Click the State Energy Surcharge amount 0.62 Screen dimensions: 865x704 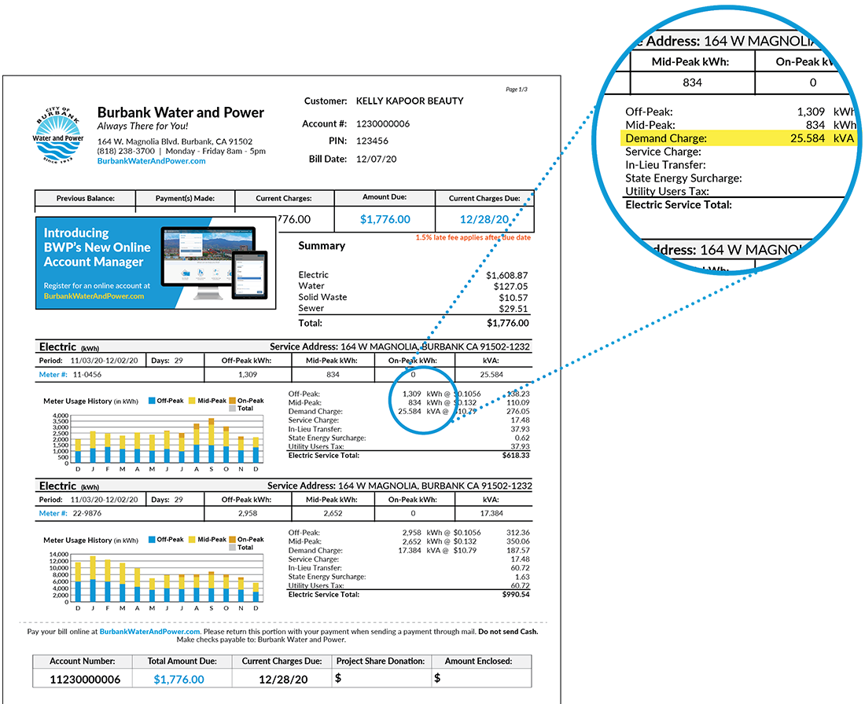[522, 438]
